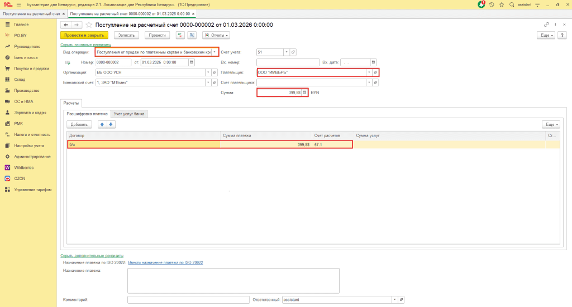572x307 pixels.
Task: Open the notifications bell icon
Action: click(482, 4)
